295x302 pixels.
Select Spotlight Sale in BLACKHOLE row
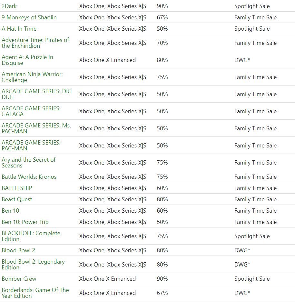252,236
